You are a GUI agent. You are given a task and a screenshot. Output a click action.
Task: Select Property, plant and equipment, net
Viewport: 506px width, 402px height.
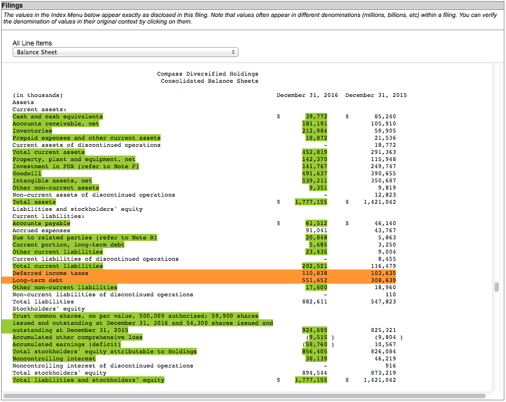pos(74,159)
